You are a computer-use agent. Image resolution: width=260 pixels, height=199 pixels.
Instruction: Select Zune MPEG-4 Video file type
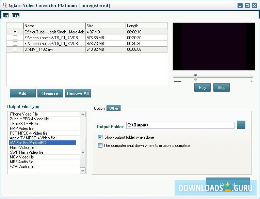(43, 119)
